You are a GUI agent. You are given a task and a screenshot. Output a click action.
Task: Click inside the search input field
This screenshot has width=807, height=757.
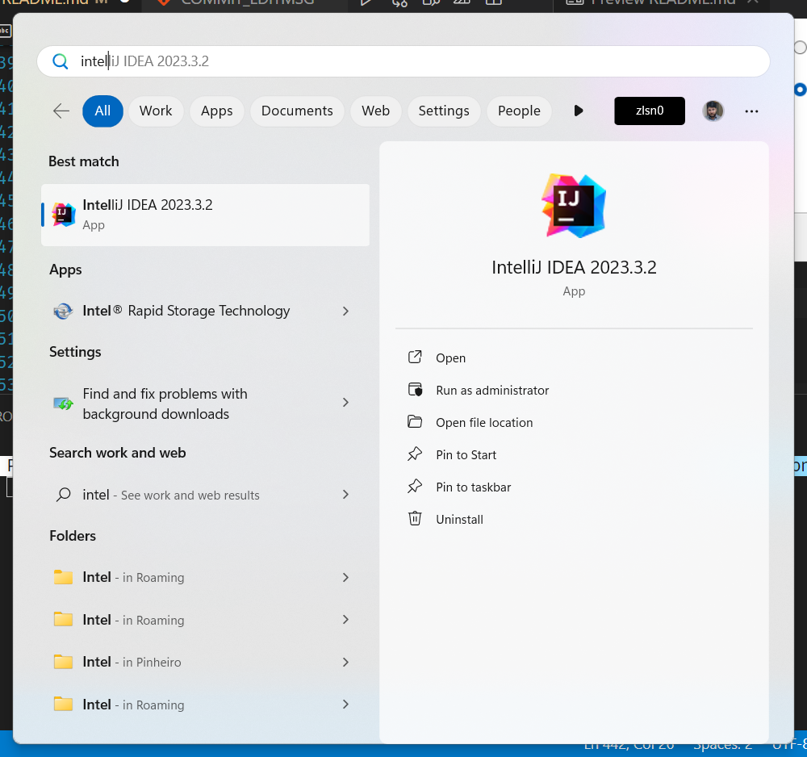click(403, 61)
